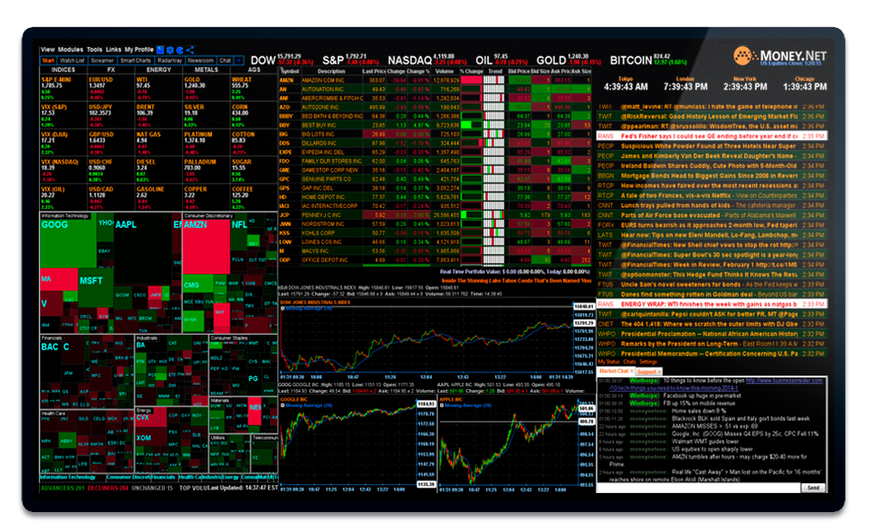
Task: Switch to the Screamer tab
Action: pyautogui.click(x=102, y=61)
